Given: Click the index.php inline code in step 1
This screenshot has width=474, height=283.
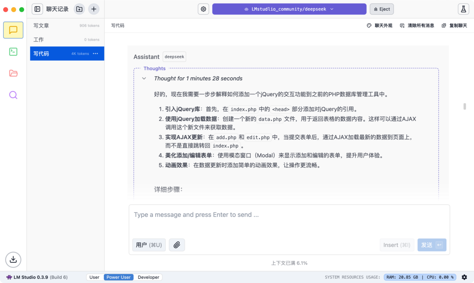Looking at the screenshot, I should pyautogui.click(x=243, y=109).
